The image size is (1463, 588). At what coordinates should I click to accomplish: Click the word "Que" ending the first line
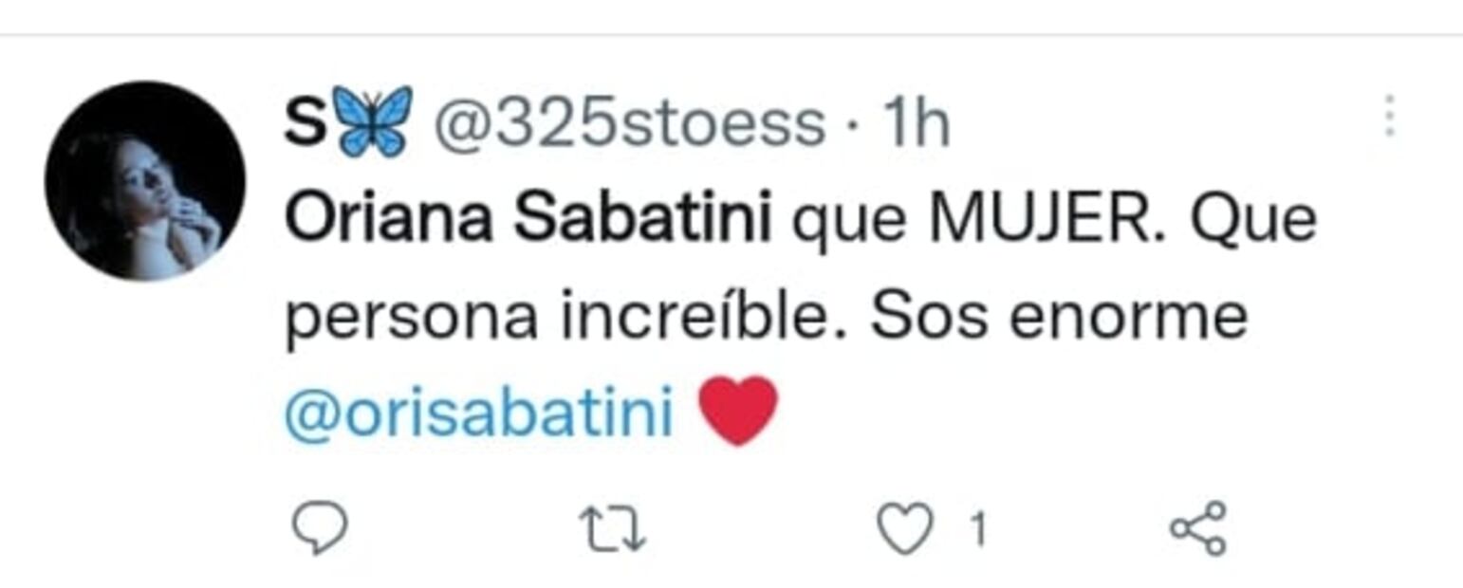click(x=1253, y=220)
